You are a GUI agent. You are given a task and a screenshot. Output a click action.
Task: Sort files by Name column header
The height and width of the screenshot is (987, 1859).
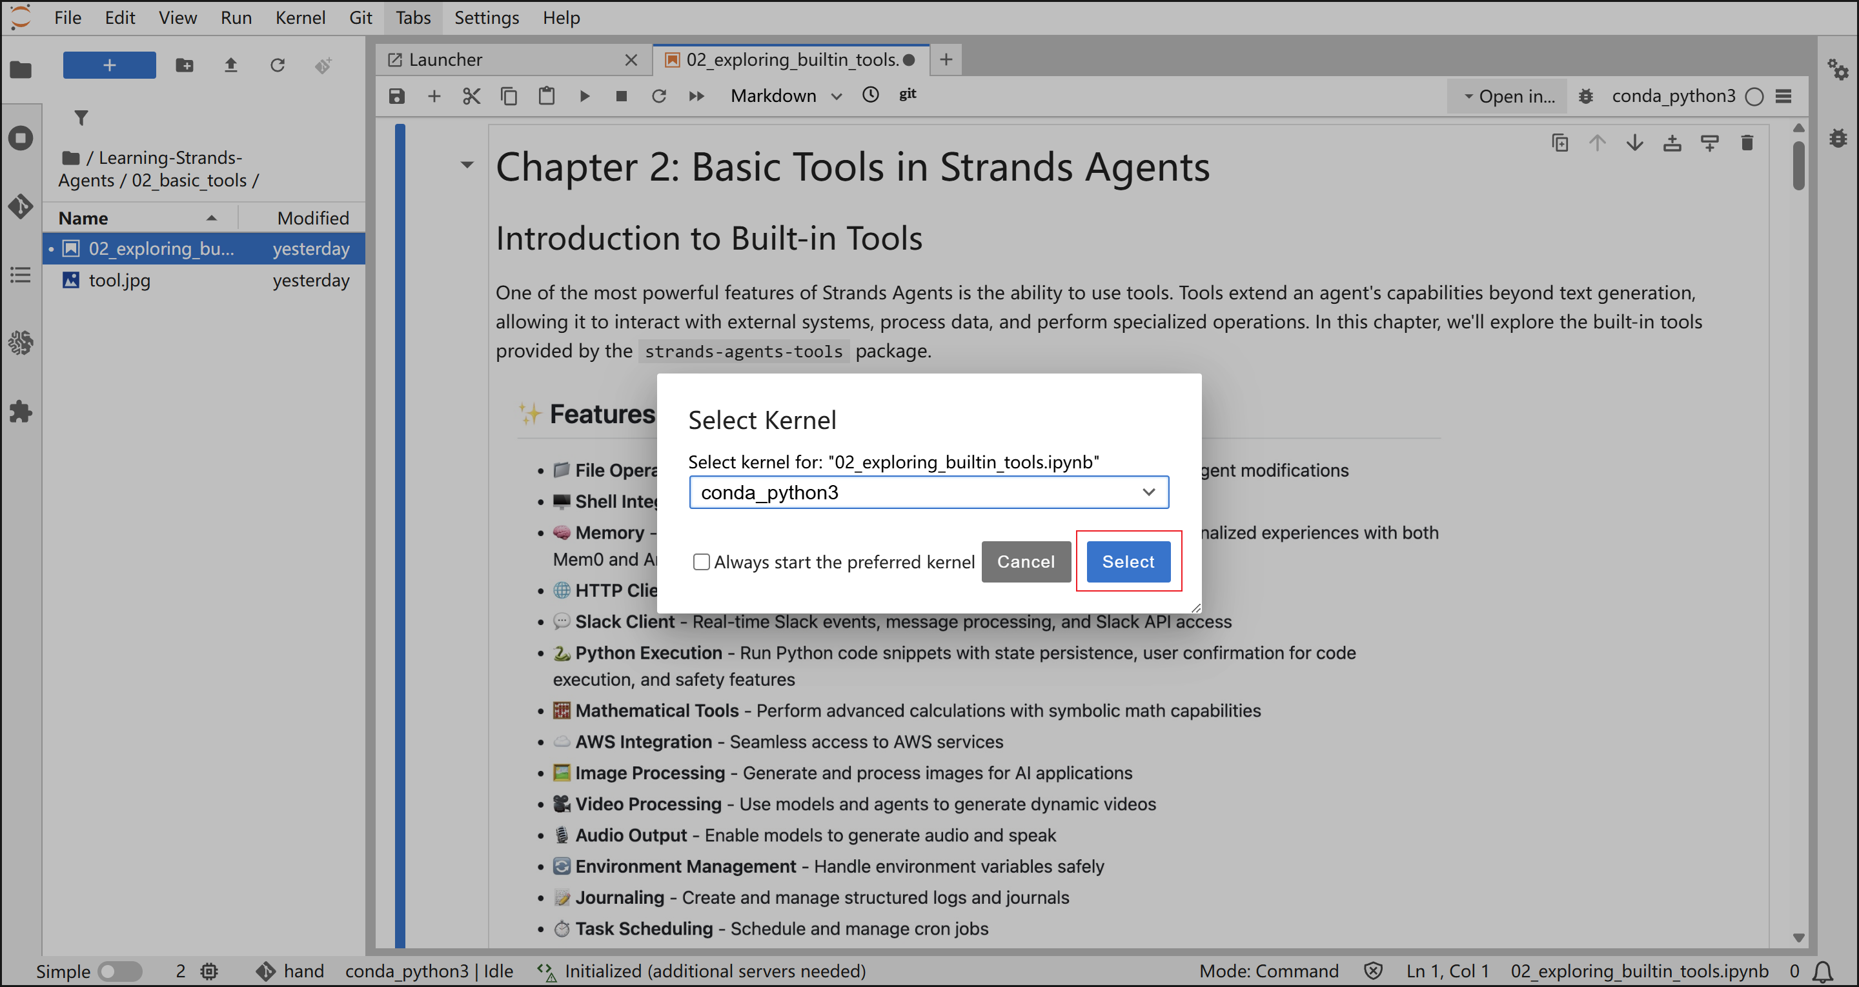(x=140, y=218)
